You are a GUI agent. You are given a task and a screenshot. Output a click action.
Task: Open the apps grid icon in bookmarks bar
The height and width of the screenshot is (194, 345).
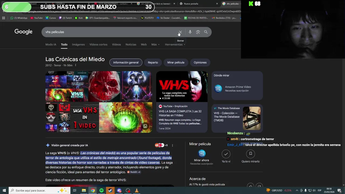(4, 18)
